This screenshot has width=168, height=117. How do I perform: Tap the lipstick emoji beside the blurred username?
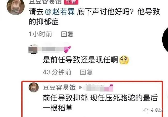point(67,49)
